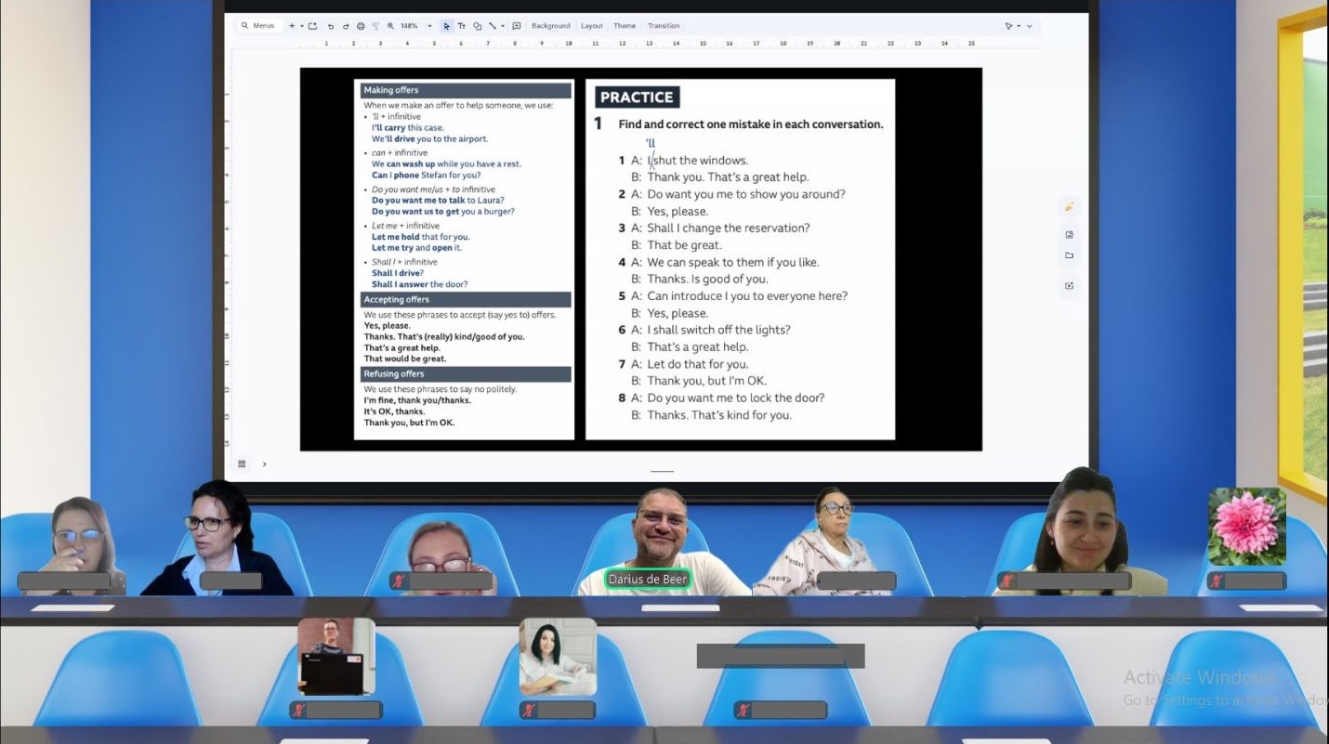Image resolution: width=1329 pixels, height=744 pixels.
Task: Click the Accepting offers section header
Action: coord(466,300)
